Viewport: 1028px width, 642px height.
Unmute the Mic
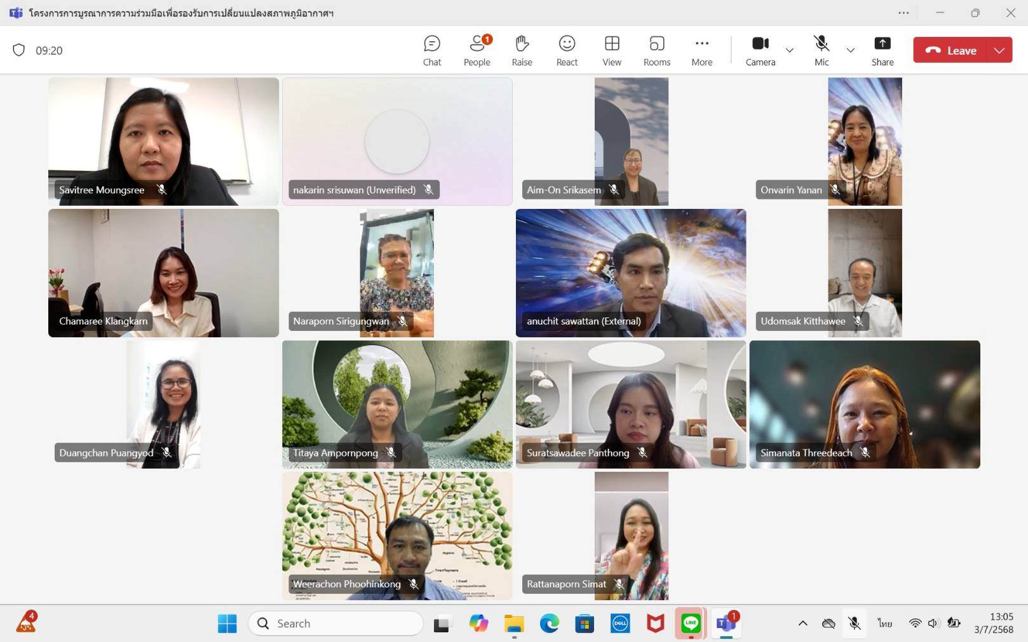tap(822, 50)
